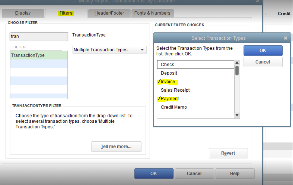This screenshot has width=293, height=185.
Task: Close the Select Transaction Types dialog
Action: click(285, 38)
